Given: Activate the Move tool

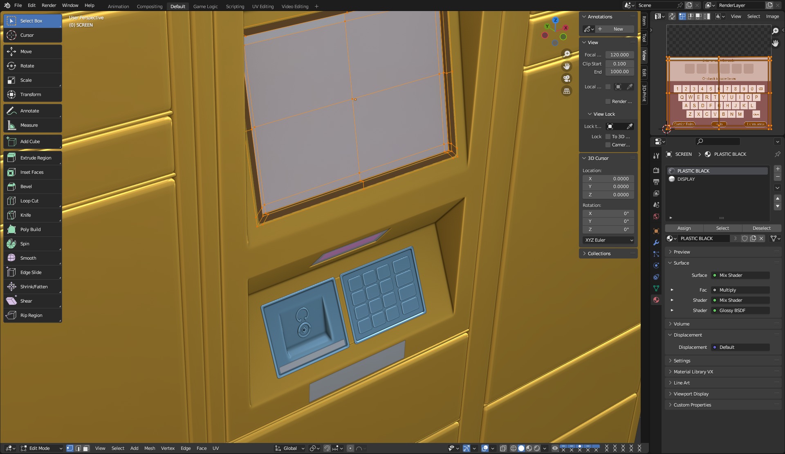Looking at the screenshot, I should coord(33,52).
